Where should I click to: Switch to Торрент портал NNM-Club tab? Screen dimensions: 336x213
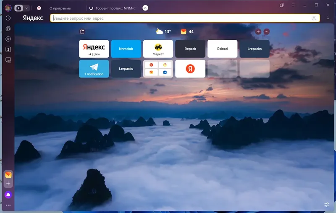click(x=113, y=8)
